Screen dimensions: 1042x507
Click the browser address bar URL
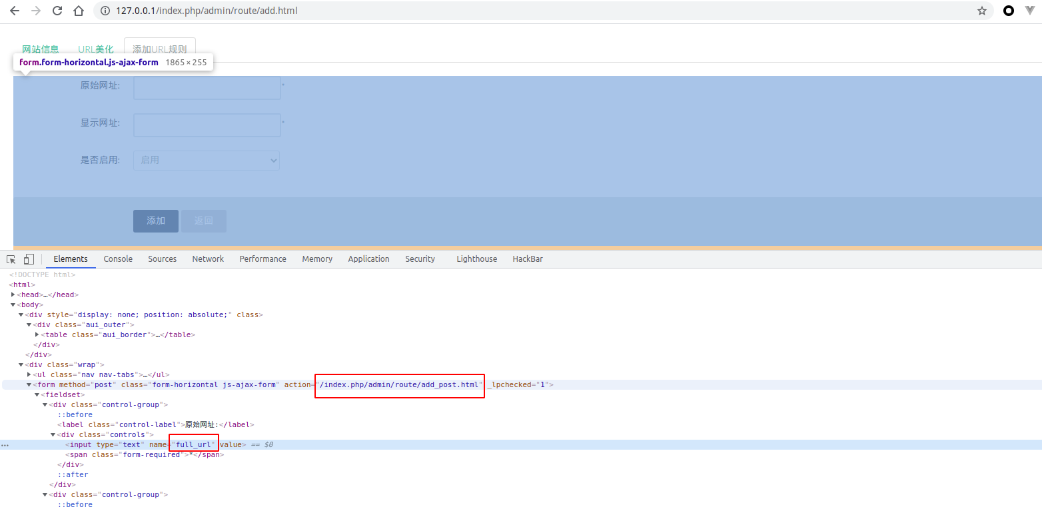point(207,11)
